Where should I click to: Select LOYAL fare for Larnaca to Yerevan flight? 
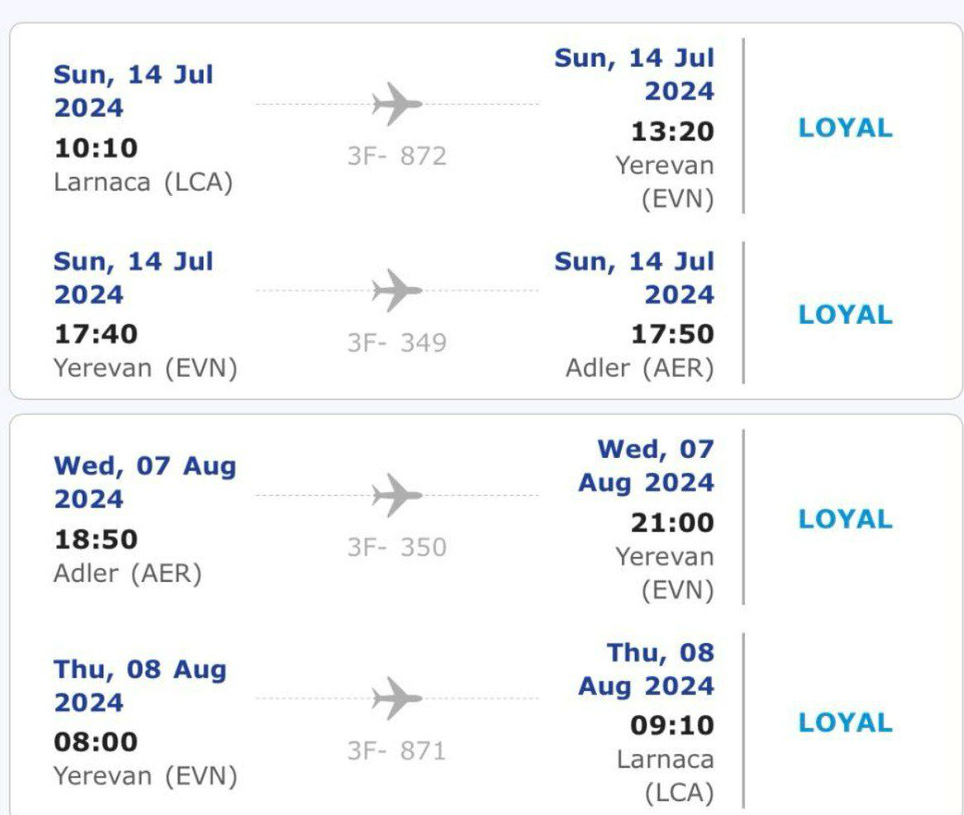tap(845, 128)
